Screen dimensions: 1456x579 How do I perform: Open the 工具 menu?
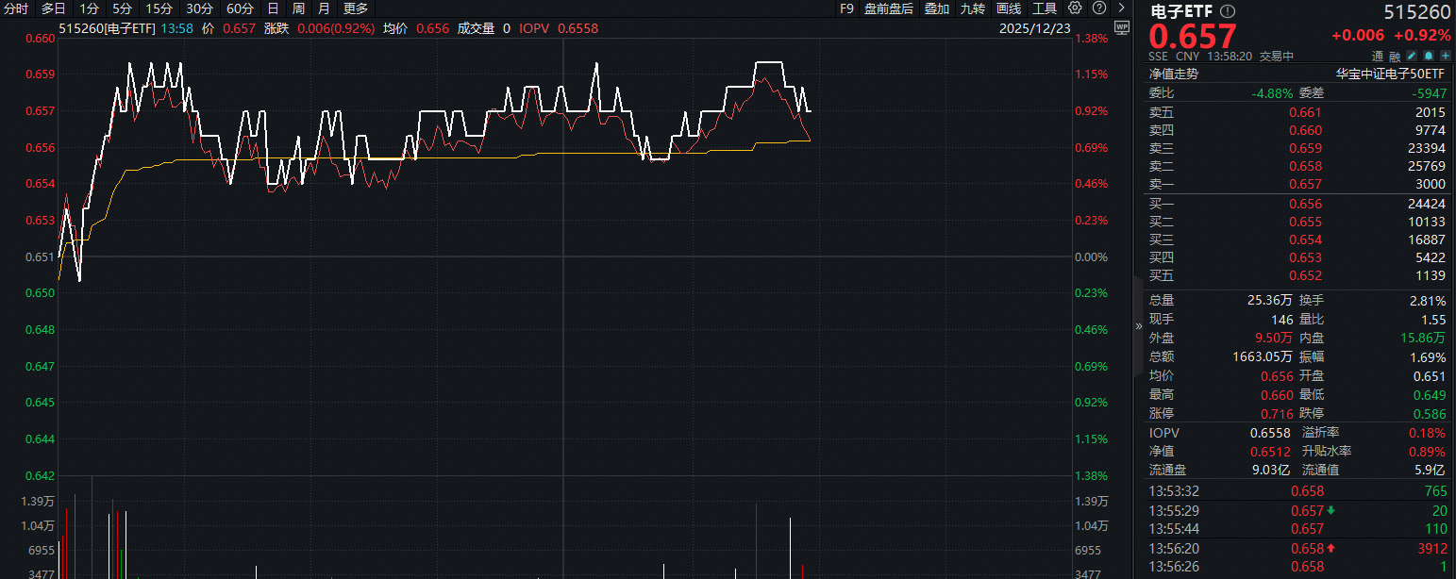1046,8
